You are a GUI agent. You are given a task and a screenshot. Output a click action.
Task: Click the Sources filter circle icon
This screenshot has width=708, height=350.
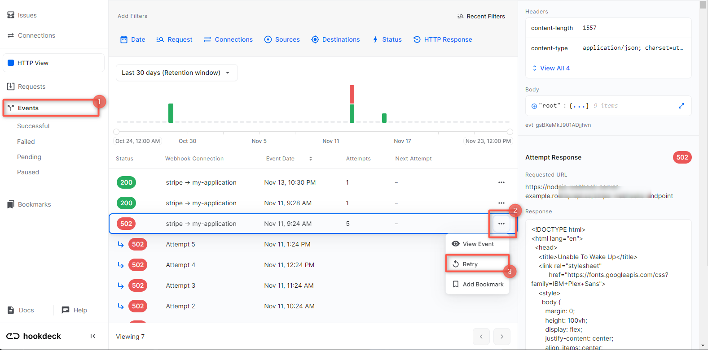coord(268,39)
